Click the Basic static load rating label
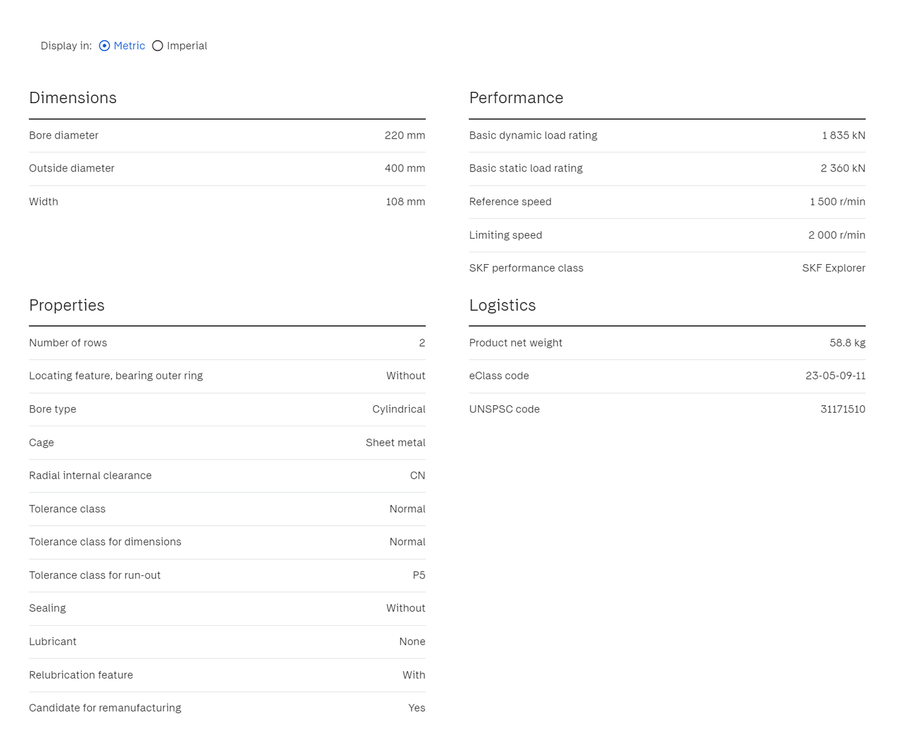Screen dimensions: 898x742 (526, 168)
